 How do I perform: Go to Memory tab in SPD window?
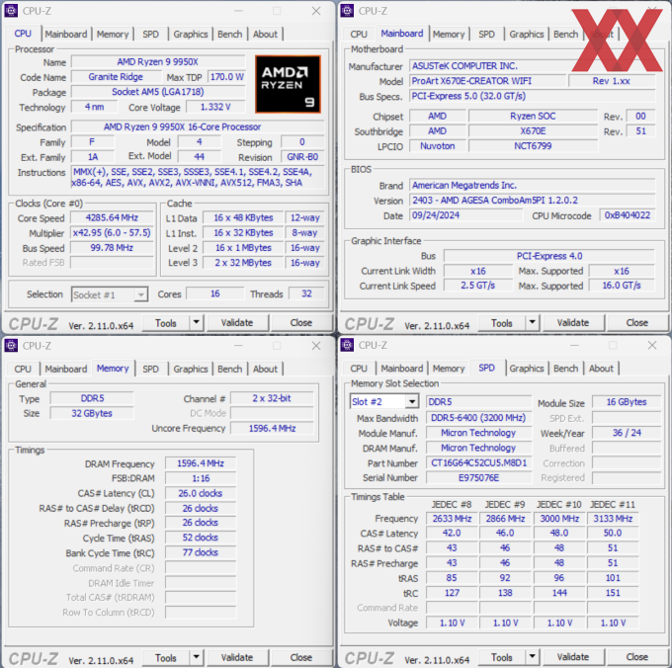point(449,369)
